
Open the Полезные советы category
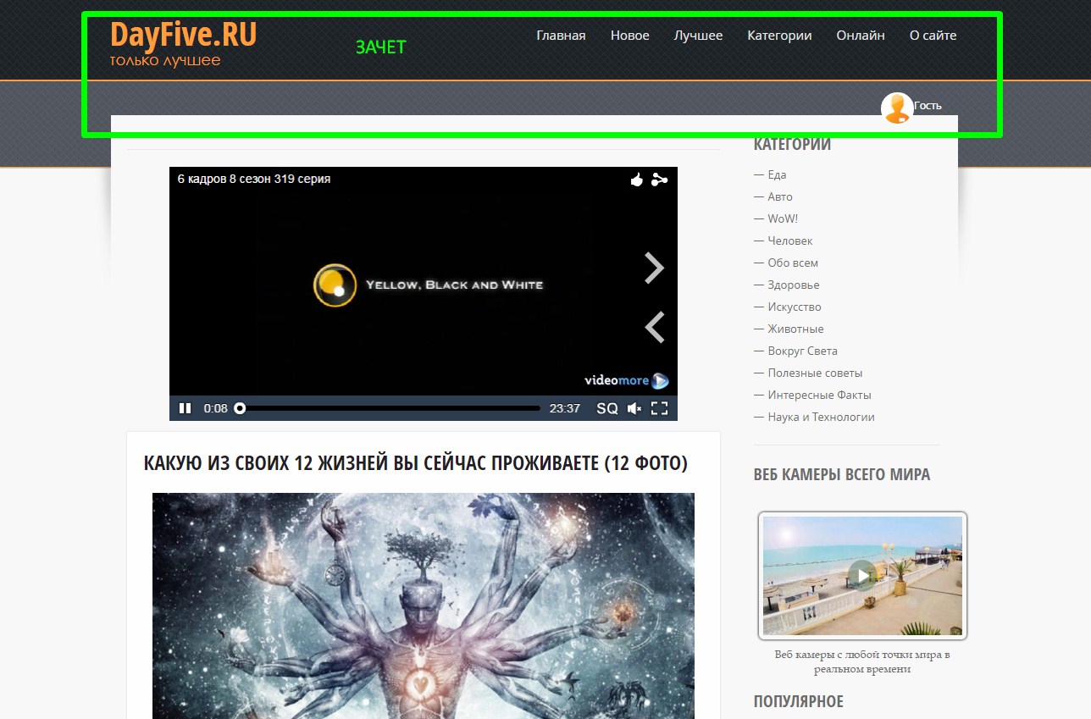815,373
